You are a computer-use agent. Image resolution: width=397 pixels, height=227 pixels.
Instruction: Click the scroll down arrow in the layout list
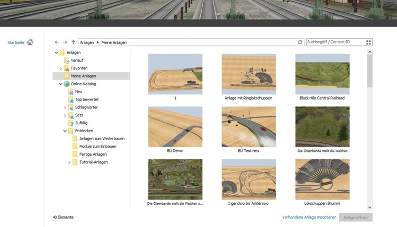(369, 207)
